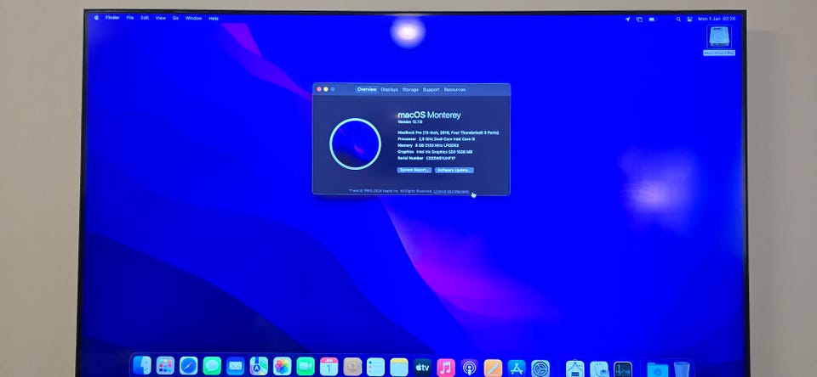Open Notes app in dock
Image resolution: width=817 pixels, height=377 pixels.
click(399, 367)
